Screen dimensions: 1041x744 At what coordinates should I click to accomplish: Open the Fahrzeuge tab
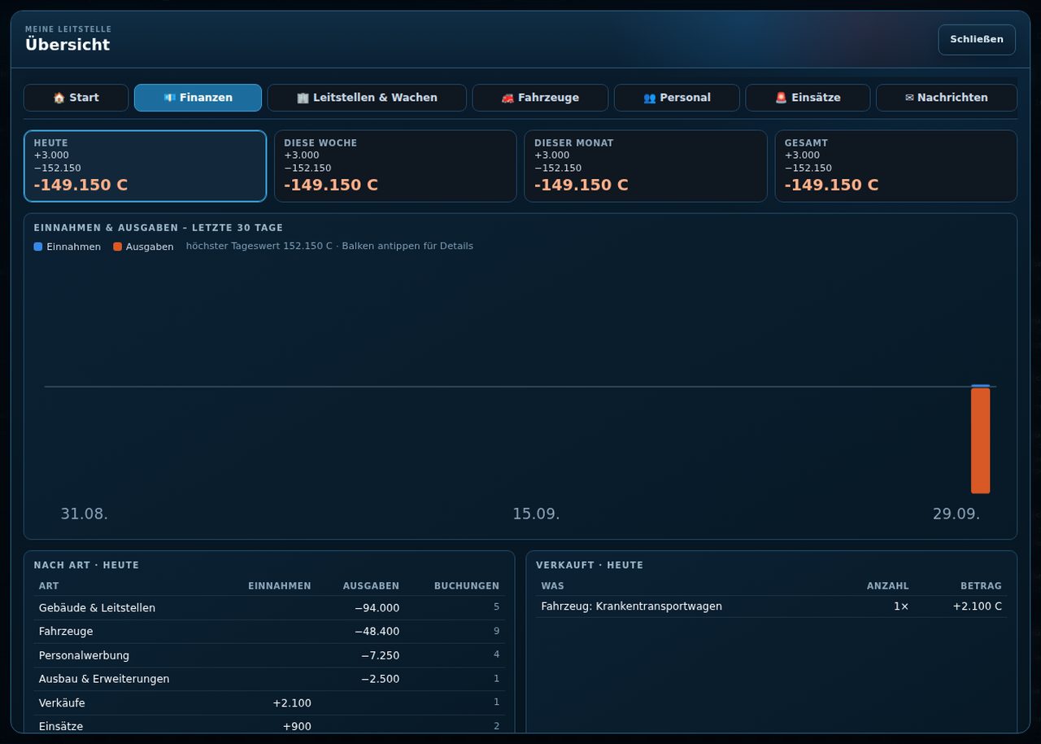coord(540,98)
